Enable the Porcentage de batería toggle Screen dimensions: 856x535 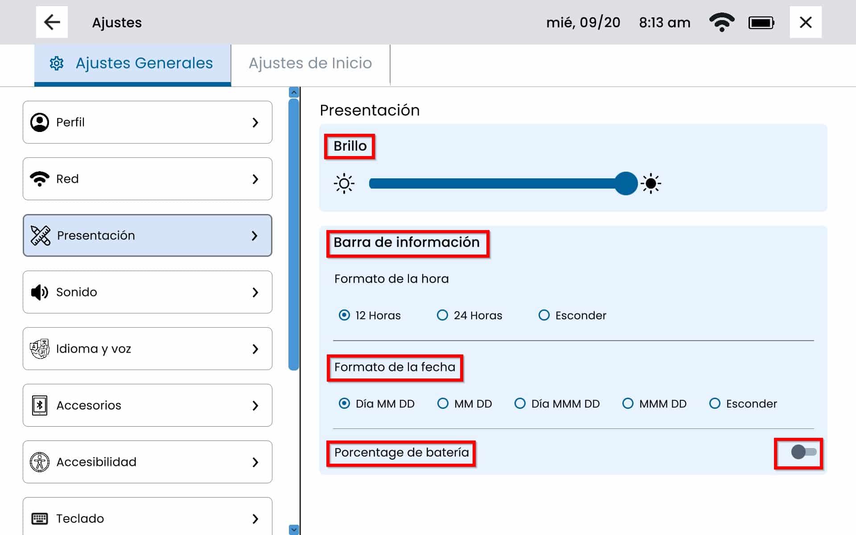[x=803, y=452]
